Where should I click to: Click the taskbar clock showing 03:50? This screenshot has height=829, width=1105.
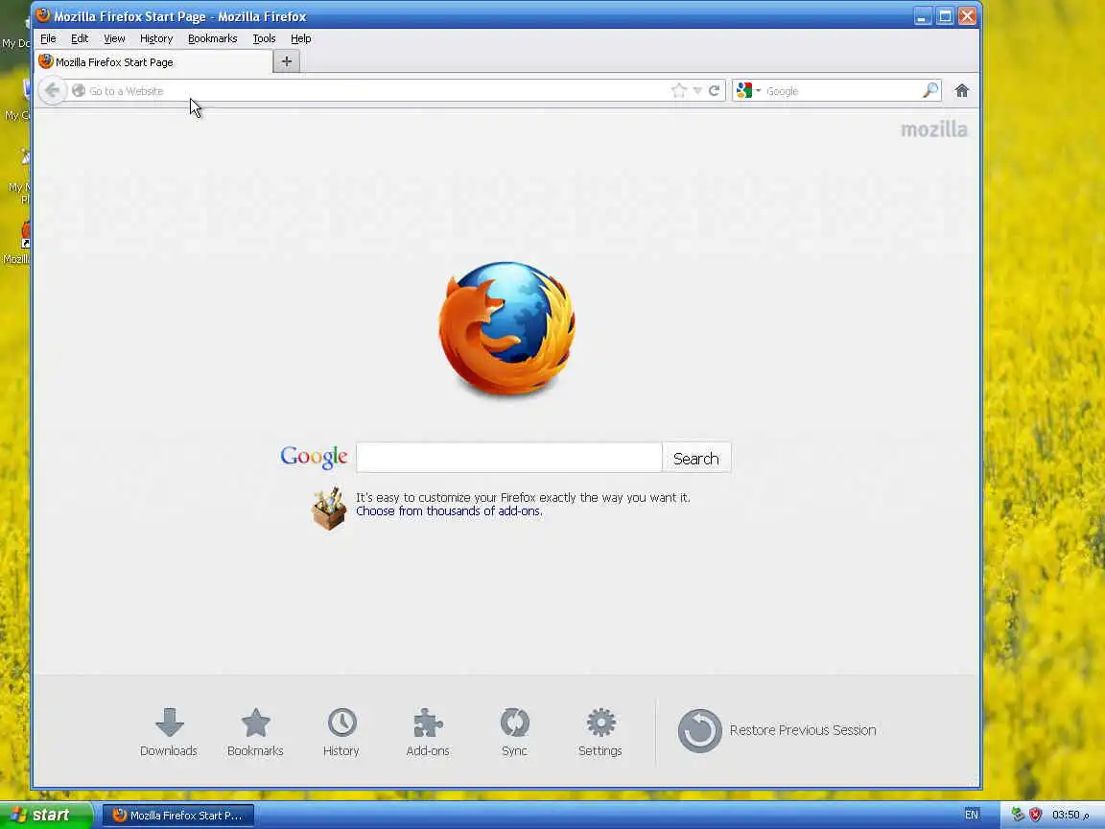[1070, 815]
